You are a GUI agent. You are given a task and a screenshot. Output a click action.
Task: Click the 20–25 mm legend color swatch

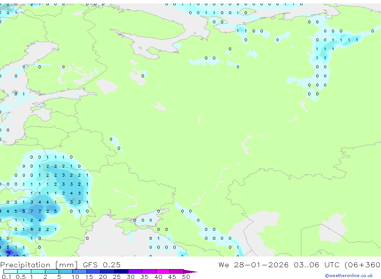[x=107, y=271]
